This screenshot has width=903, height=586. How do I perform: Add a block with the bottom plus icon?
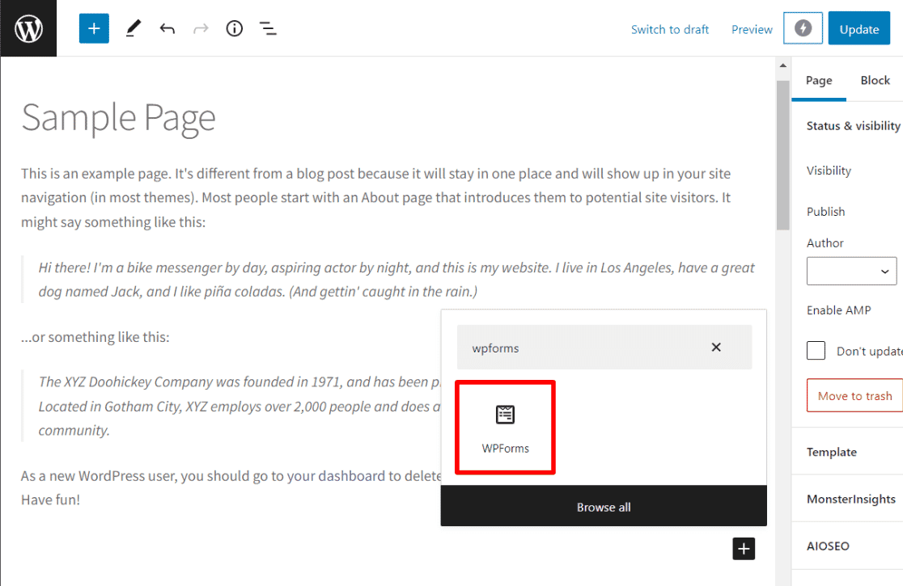(743, 548)
